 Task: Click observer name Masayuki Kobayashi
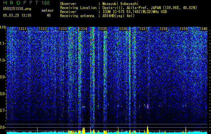[x=120, y=4]
